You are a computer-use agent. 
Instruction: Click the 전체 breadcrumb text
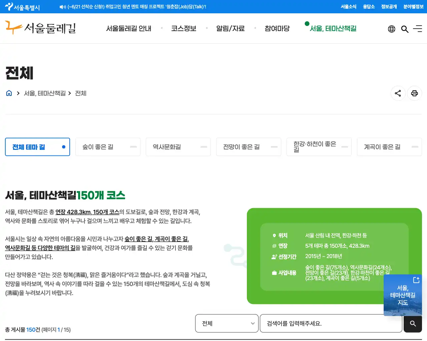tap(81, 93)
